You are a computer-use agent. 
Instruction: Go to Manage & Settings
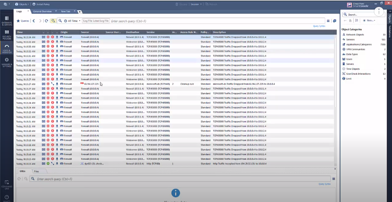click(7, 62)
